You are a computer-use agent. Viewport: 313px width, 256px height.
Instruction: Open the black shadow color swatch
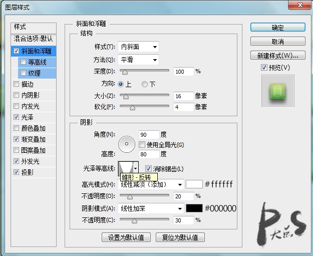[194, 208]
